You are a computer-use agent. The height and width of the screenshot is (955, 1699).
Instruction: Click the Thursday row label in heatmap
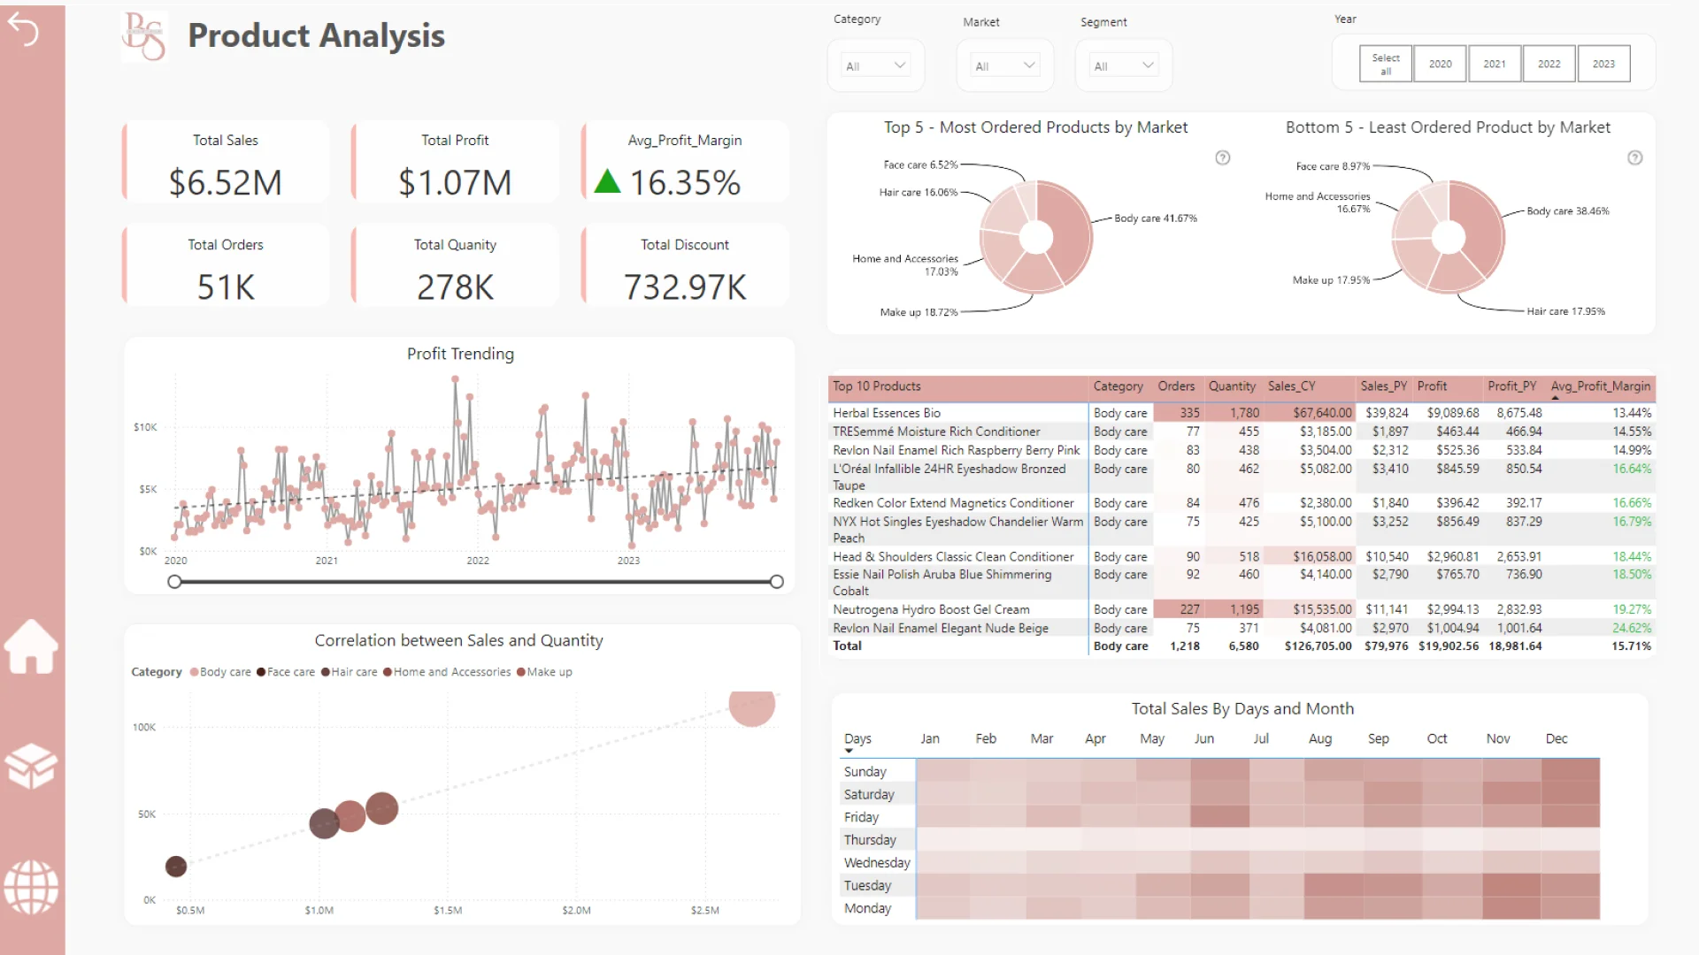[x=870, y=840]
